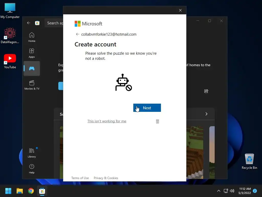This screenshot has width=262, height=197.
Task: Click the Microsoft Store logo icon in title bar
Action: click(x=37, y=23)
